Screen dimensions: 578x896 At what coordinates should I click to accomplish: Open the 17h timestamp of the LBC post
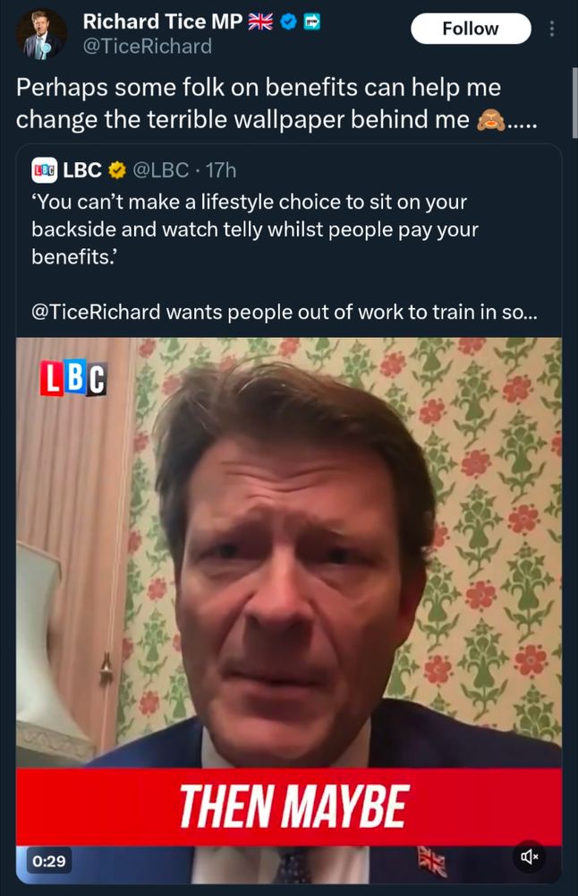pyautogui.click(x=221, y=170)
